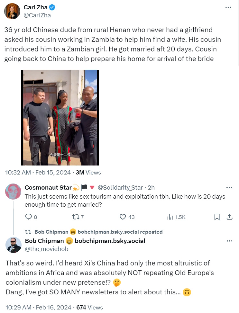Image resolution: width=239 pixels, height=313 pixels.
Task: View analytics icon showing 1.5K views
Action: [170, 217]
